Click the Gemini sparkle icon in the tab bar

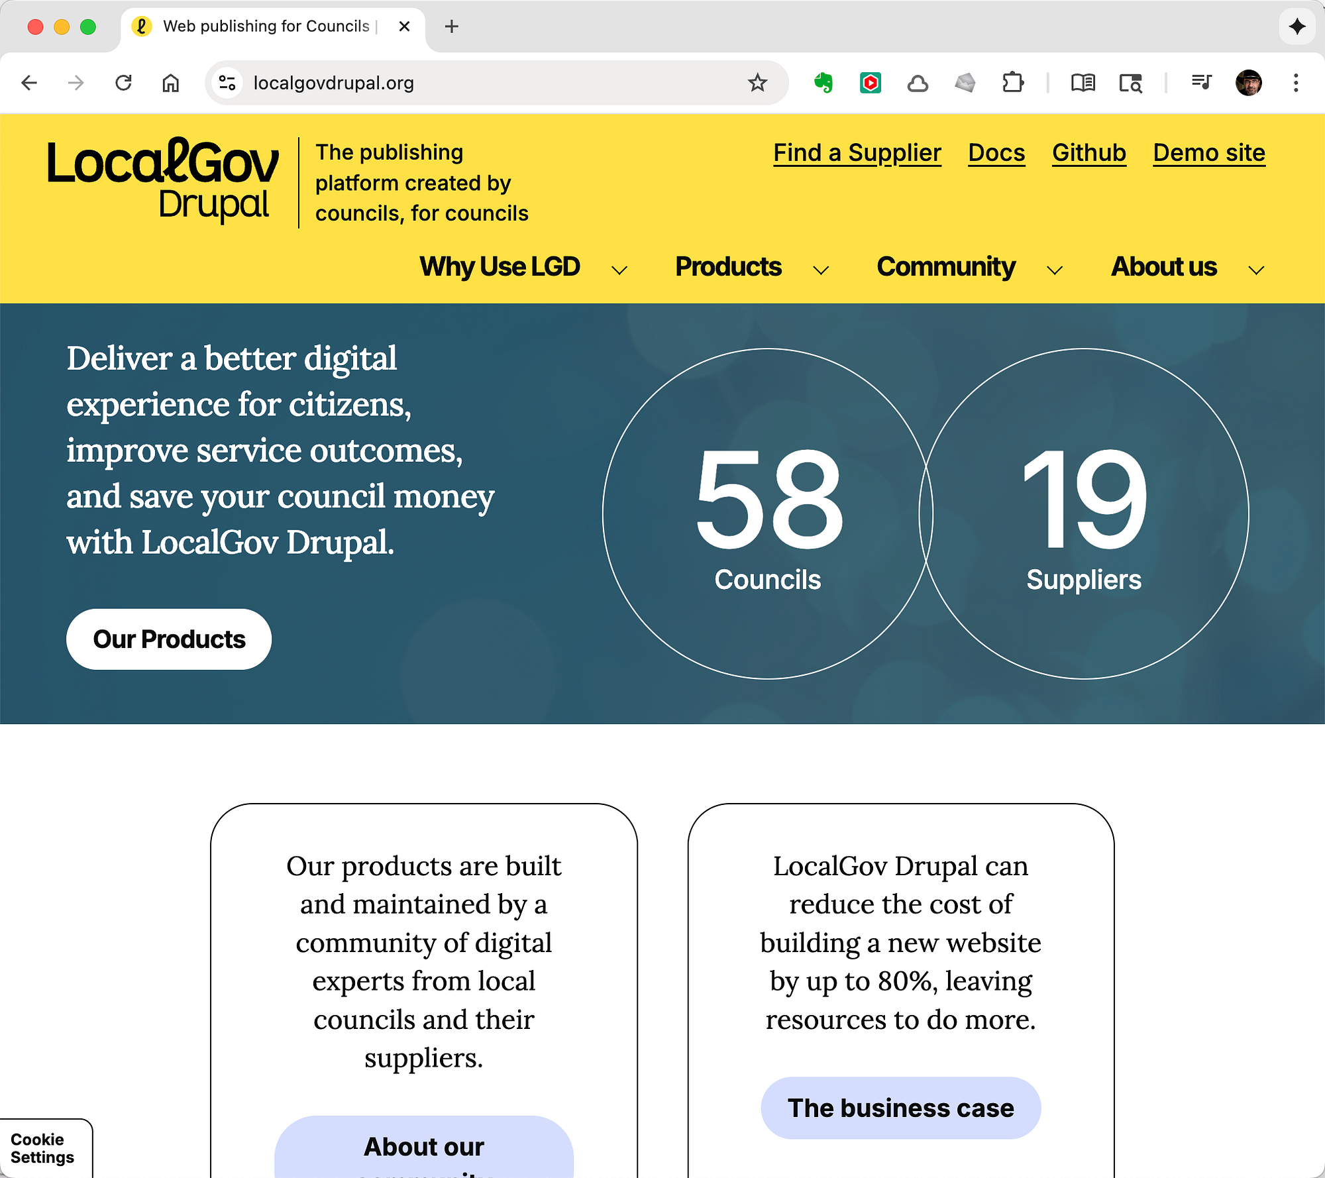1297,27
